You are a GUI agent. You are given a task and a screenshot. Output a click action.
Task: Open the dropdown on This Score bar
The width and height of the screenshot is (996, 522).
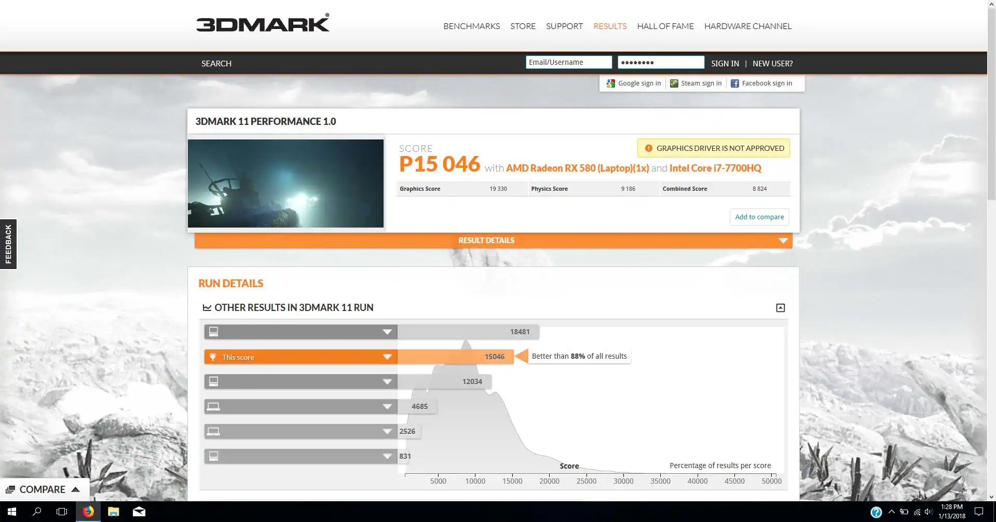coord(387,357)
